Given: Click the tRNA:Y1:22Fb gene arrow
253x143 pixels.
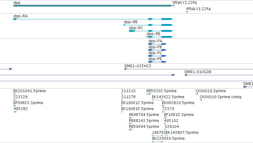Looking at the screenshot, I should (173, 6).
